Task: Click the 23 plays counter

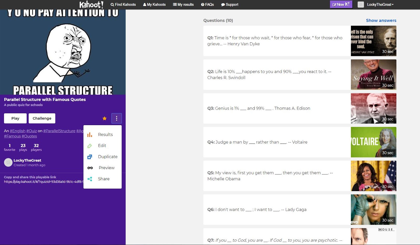Action: click(23, 147)
